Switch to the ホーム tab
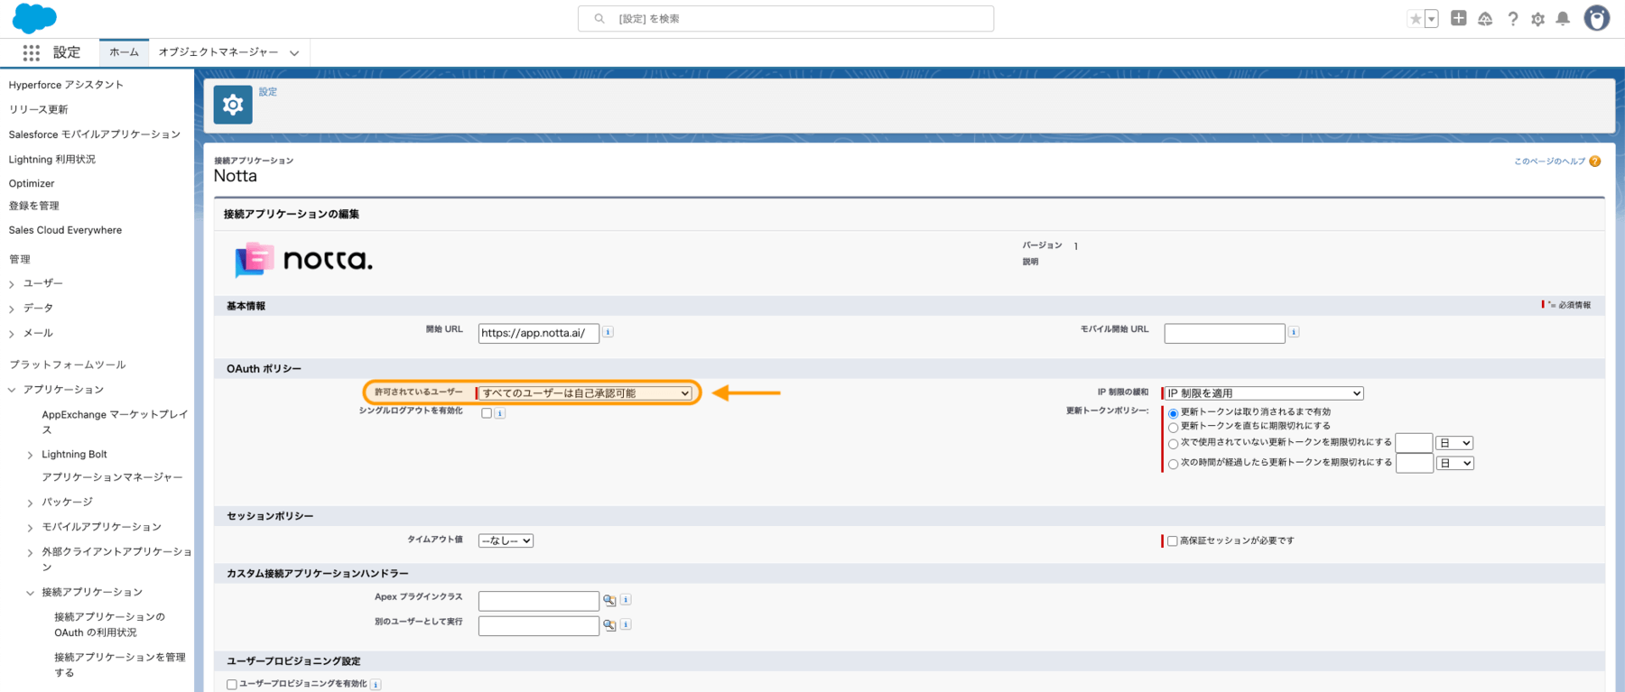The height and width of the screenshot is (692, 1625). tap(124, 52)
